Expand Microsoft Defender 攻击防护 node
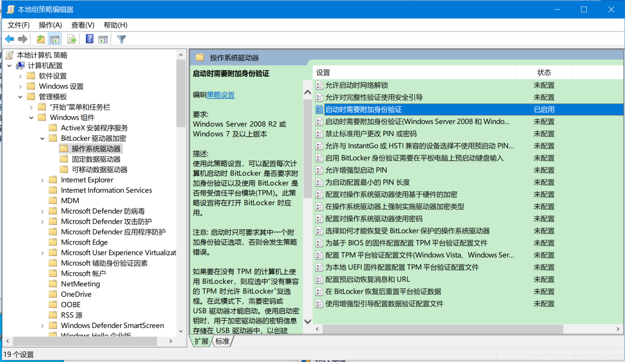This screenshot has height=362, width=625. pyautogui.click(x=42, y=222)
